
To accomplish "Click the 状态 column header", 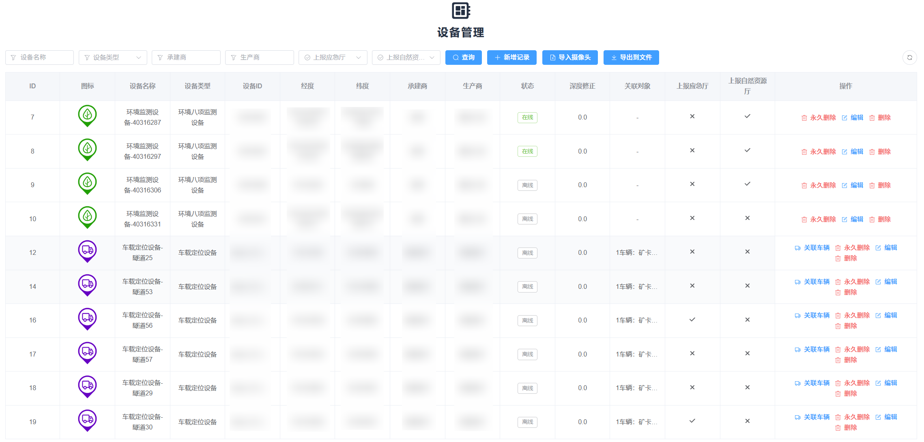I will coord(527,86).
